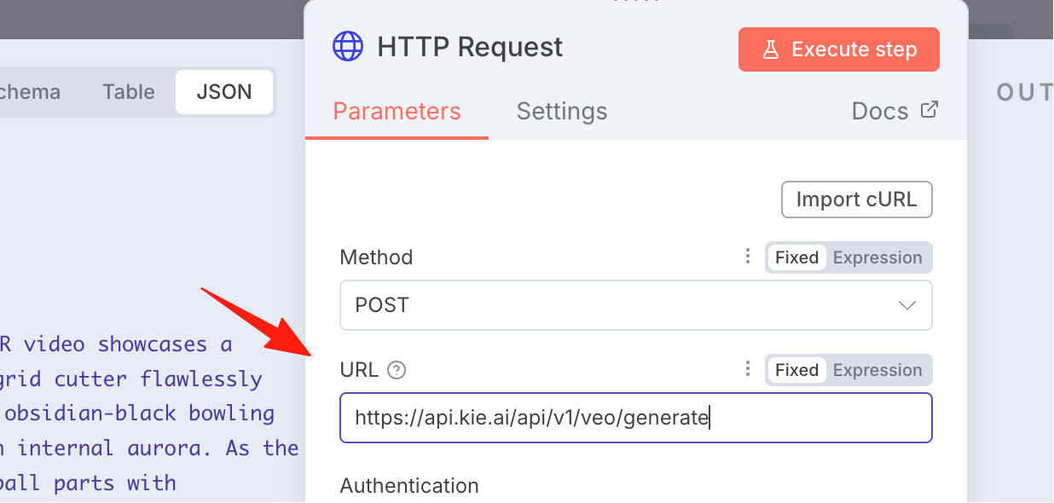Expand the POST method dropdown
Screen dimensions: 1054x503
(x=636, y=305)
